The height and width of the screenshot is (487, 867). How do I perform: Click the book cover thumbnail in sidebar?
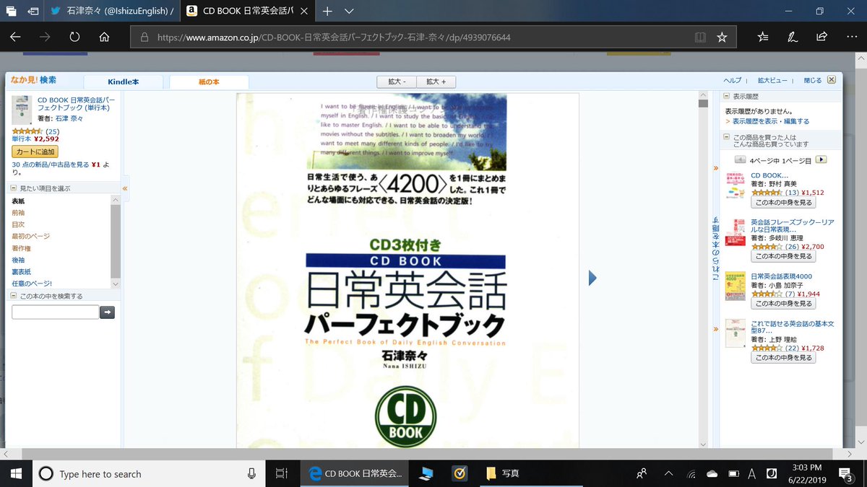[22, 110]
